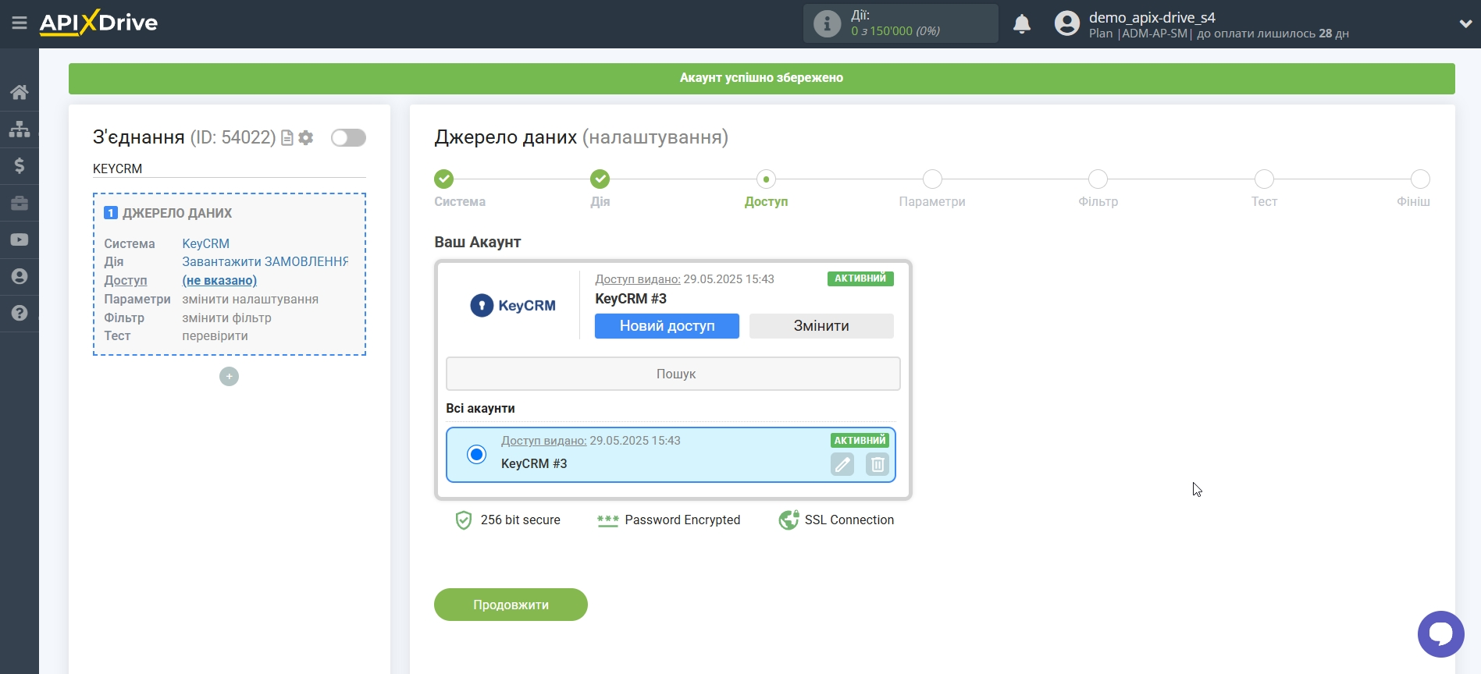Image resolution: width=1481 pixels, height=674 pixels.
Task: Open the connections sitemap sidebar icon
Action: tap(20, 129)
